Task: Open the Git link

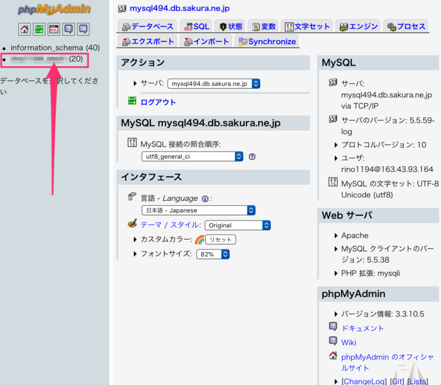Action: click(397, 382)
